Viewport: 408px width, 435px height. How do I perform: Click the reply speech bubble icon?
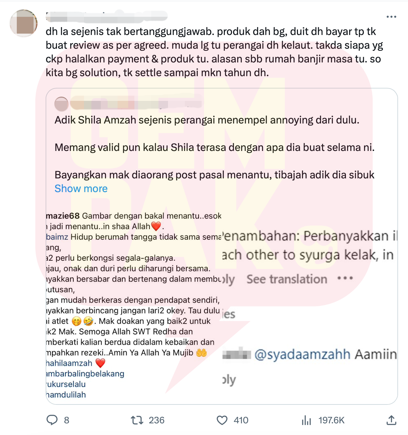coord(52,420)
